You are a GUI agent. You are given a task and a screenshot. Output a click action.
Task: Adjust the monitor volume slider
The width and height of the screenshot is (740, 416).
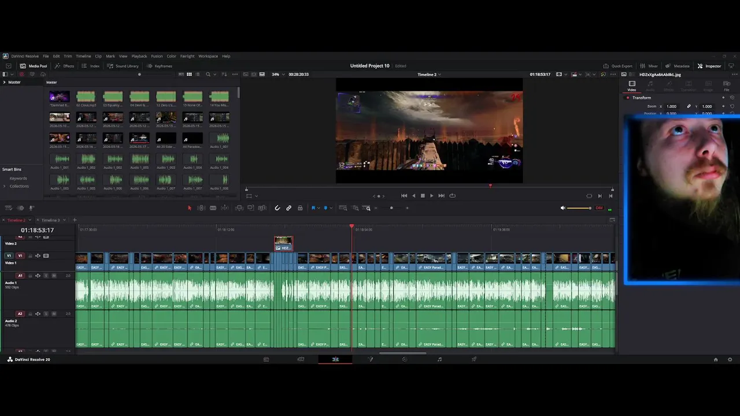pyautogui.click(x=579, y=208)
